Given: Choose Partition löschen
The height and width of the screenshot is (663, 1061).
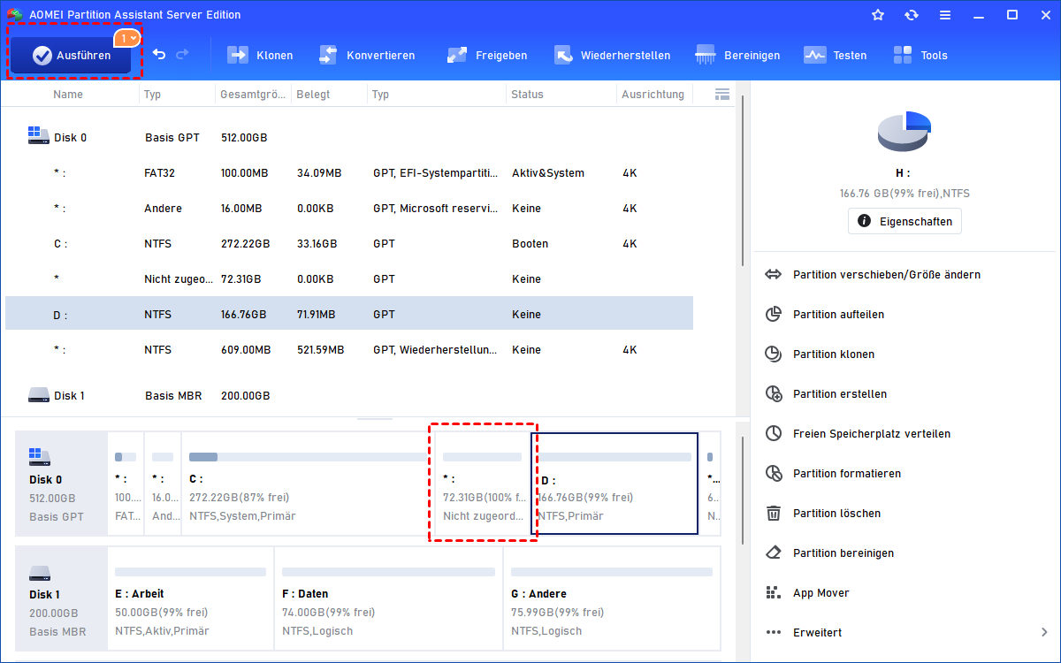Looking at the screenshot, I should pyautogui.click(x=836, y=514).
